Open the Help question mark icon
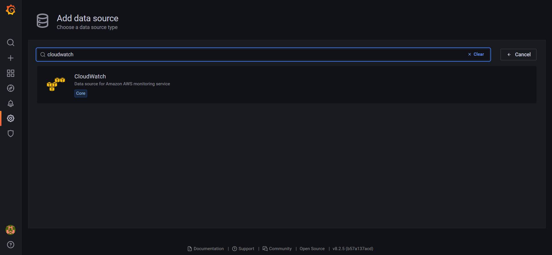This screenshot has height=255, width=552. 11,245
